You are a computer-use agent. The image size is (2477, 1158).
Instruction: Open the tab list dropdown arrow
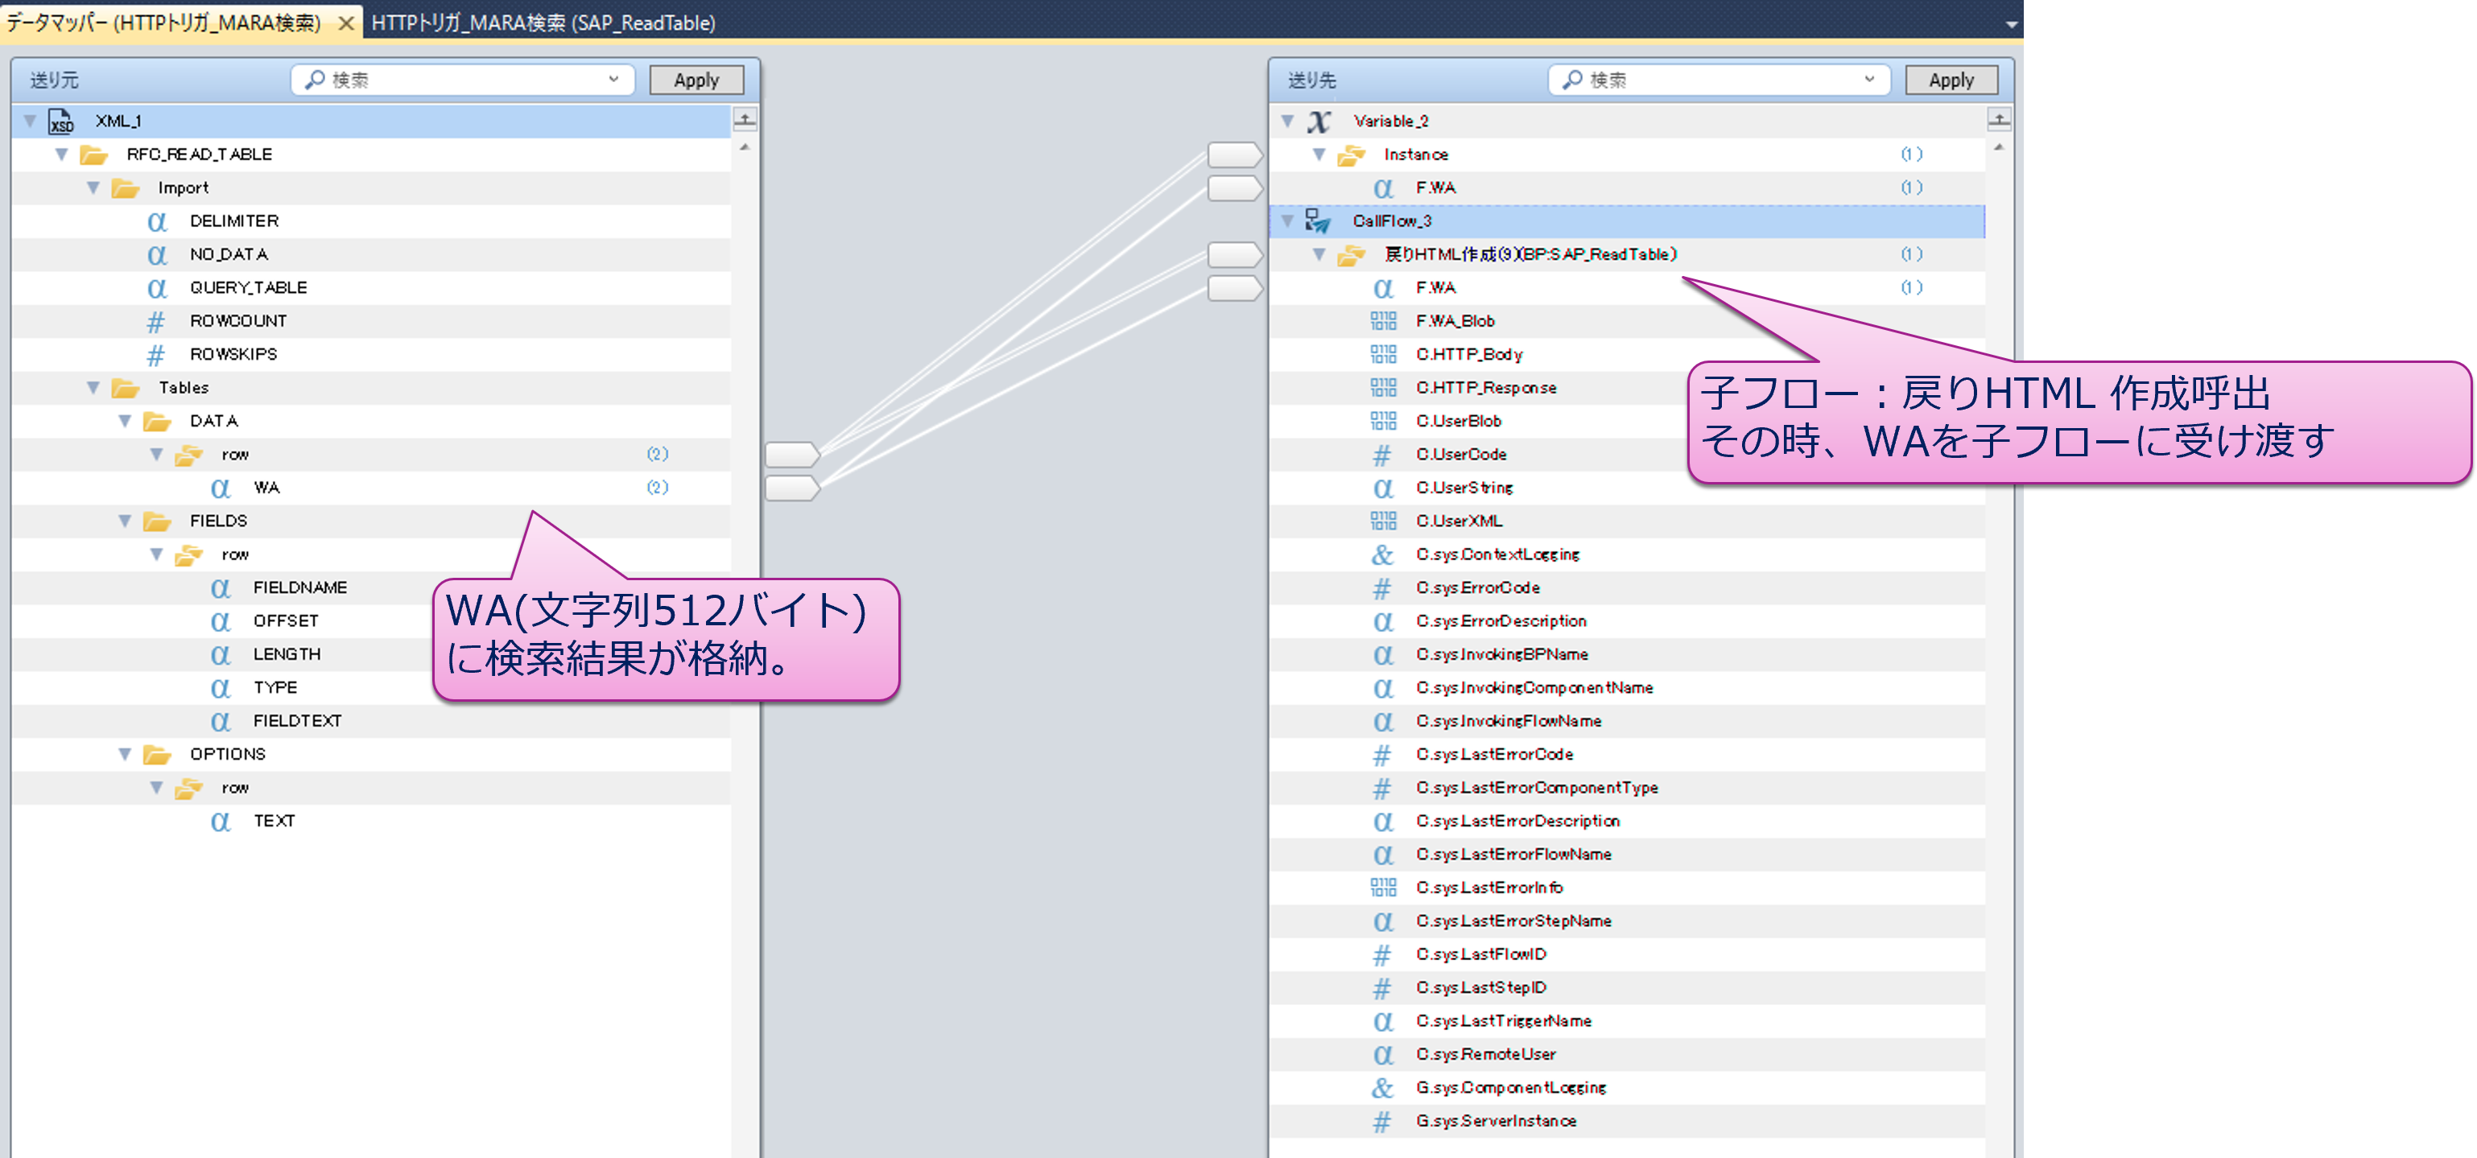(x=2011, y=25)
